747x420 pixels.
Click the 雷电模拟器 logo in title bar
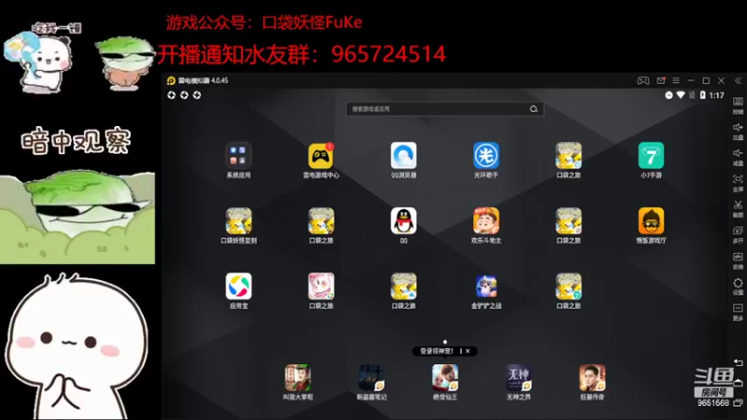(171, 80)
